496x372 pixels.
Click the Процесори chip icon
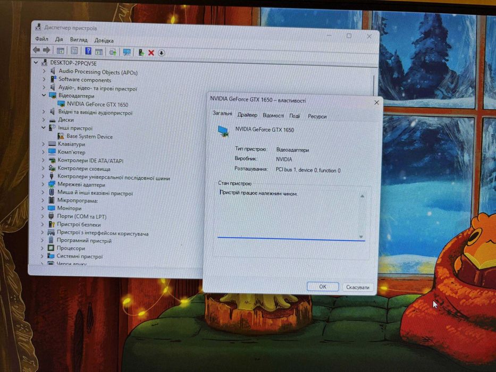click(51, 248)
